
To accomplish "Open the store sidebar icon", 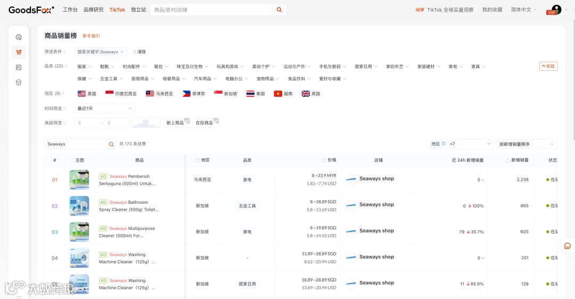I will pyautogui.click(x=19, y=82).
